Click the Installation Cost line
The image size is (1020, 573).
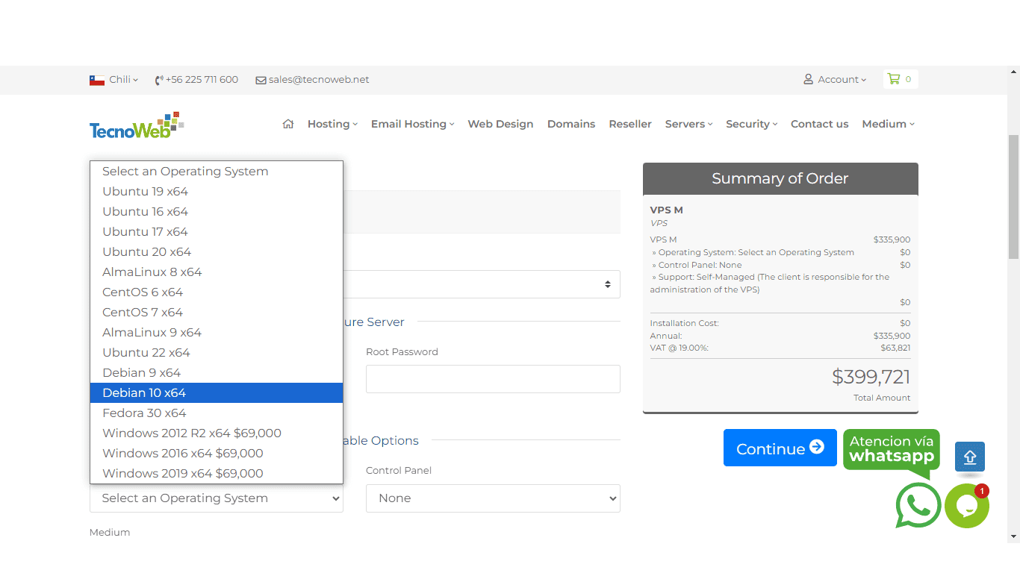pyautogui.click(x=780, y=323)
